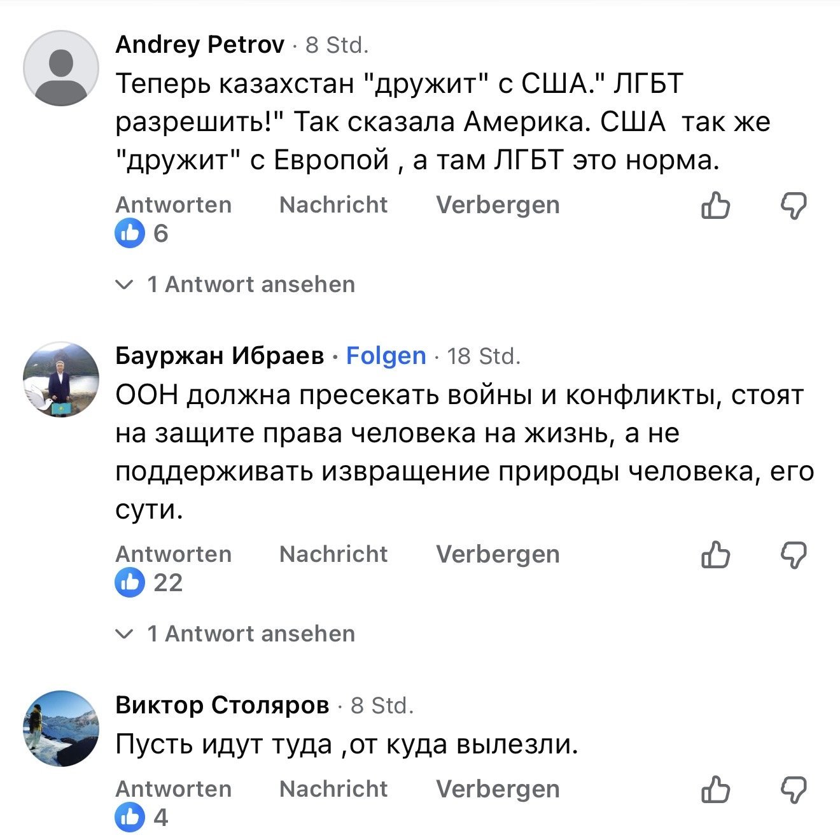Open Бауржан Ибраев's profile picture
This screenshot has width=840, height=840.
pos(61,379)
